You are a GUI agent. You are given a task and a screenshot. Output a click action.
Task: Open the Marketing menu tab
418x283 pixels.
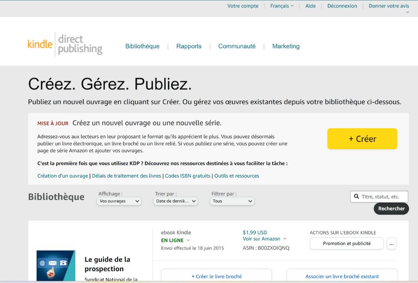point(286,46)
